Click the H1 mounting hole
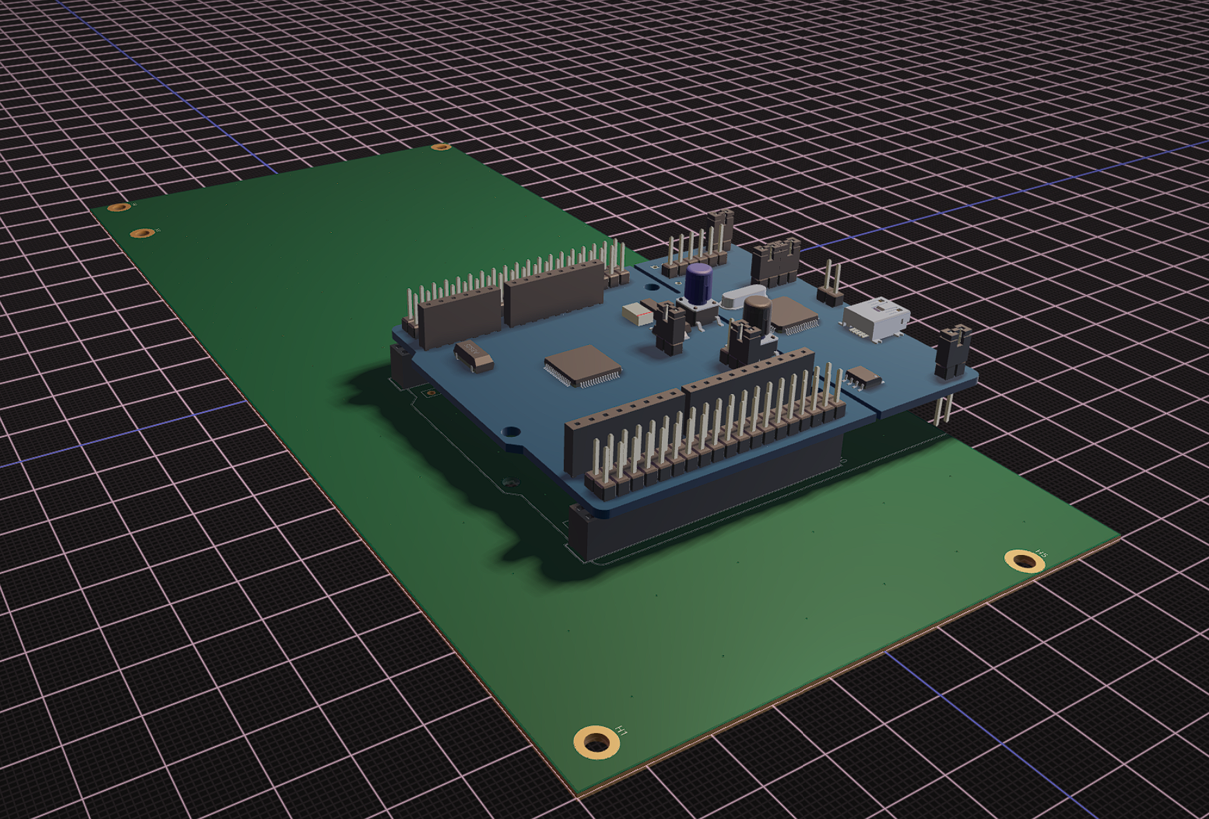The width and height of the screenshot is (1209, 819). click(x=596, y=742)
